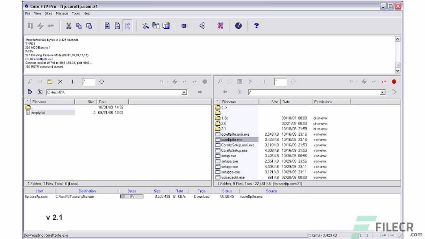Screen dimensions: 425x239
Task: Open the local path dropdown
Action: (x=183, y=92)
